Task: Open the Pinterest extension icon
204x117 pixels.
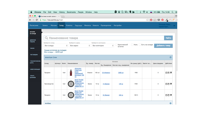Action: point(162,20)
